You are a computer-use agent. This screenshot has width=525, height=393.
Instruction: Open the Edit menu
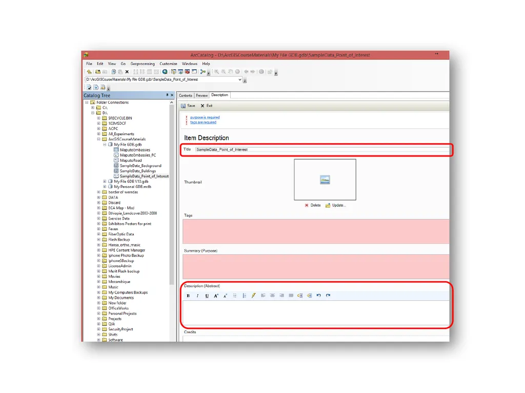100,63
